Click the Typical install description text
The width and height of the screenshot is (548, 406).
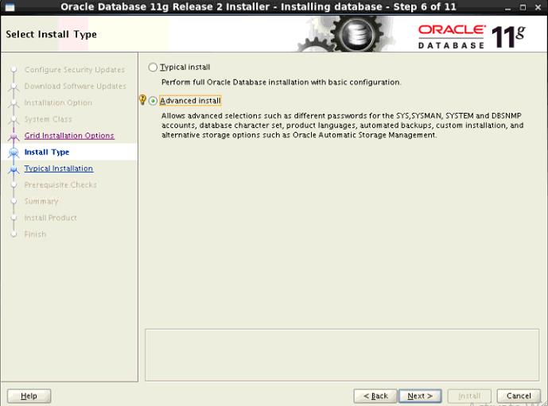(281, 83)
